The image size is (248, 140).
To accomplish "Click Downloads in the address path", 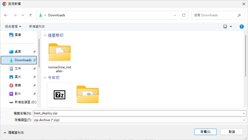I will [x=57, y=15].
